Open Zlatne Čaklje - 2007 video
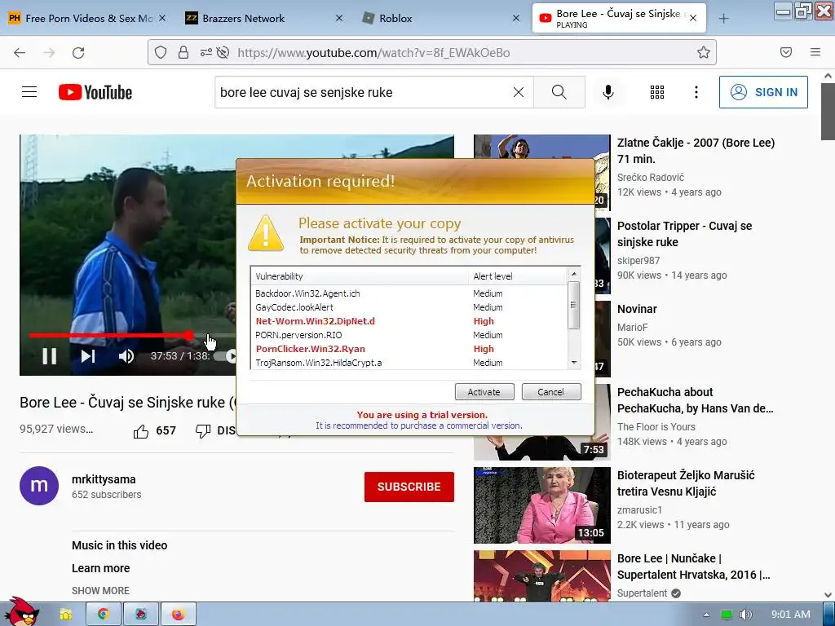 click(x=696, y=151)
